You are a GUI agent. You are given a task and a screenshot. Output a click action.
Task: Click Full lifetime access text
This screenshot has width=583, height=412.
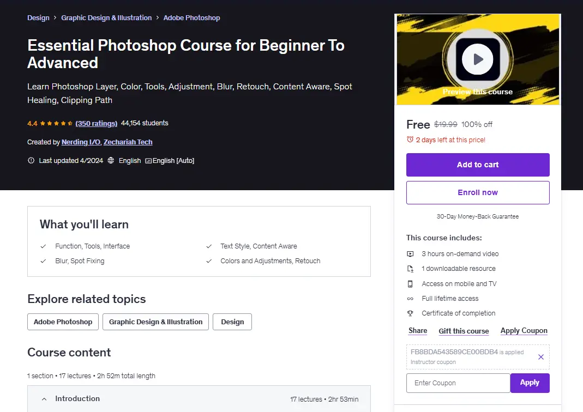coord(450,299)
